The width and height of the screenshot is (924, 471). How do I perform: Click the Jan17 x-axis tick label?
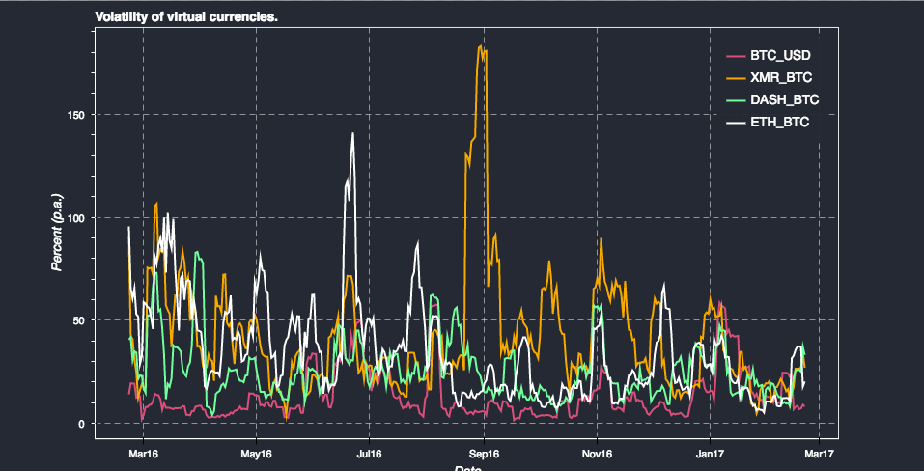710,454
